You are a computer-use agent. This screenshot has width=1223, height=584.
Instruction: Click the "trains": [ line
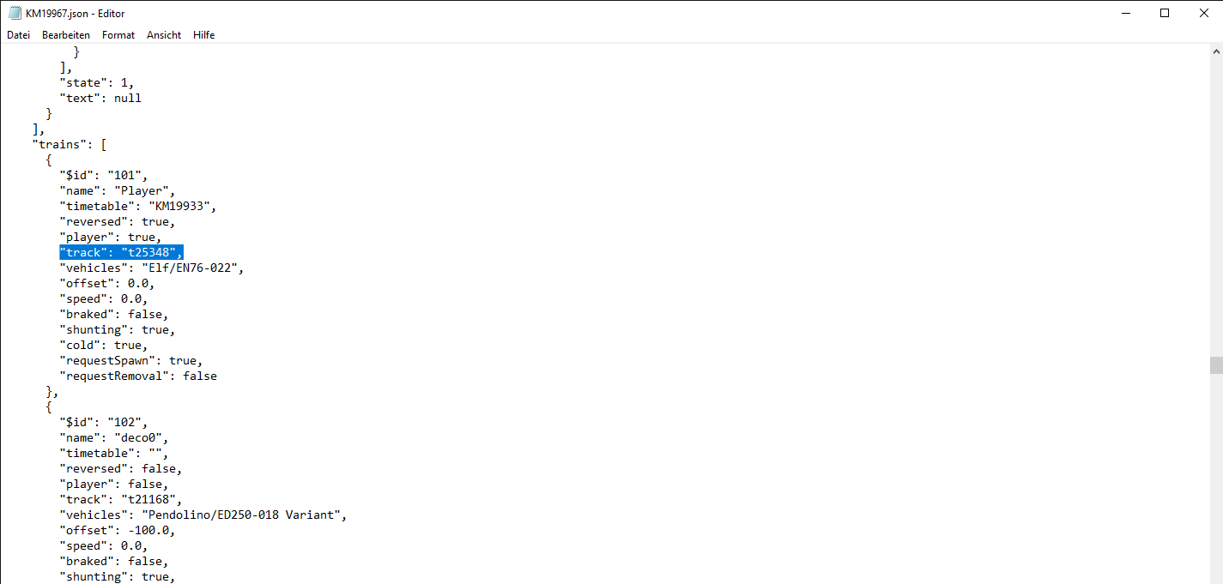[69, 144]
